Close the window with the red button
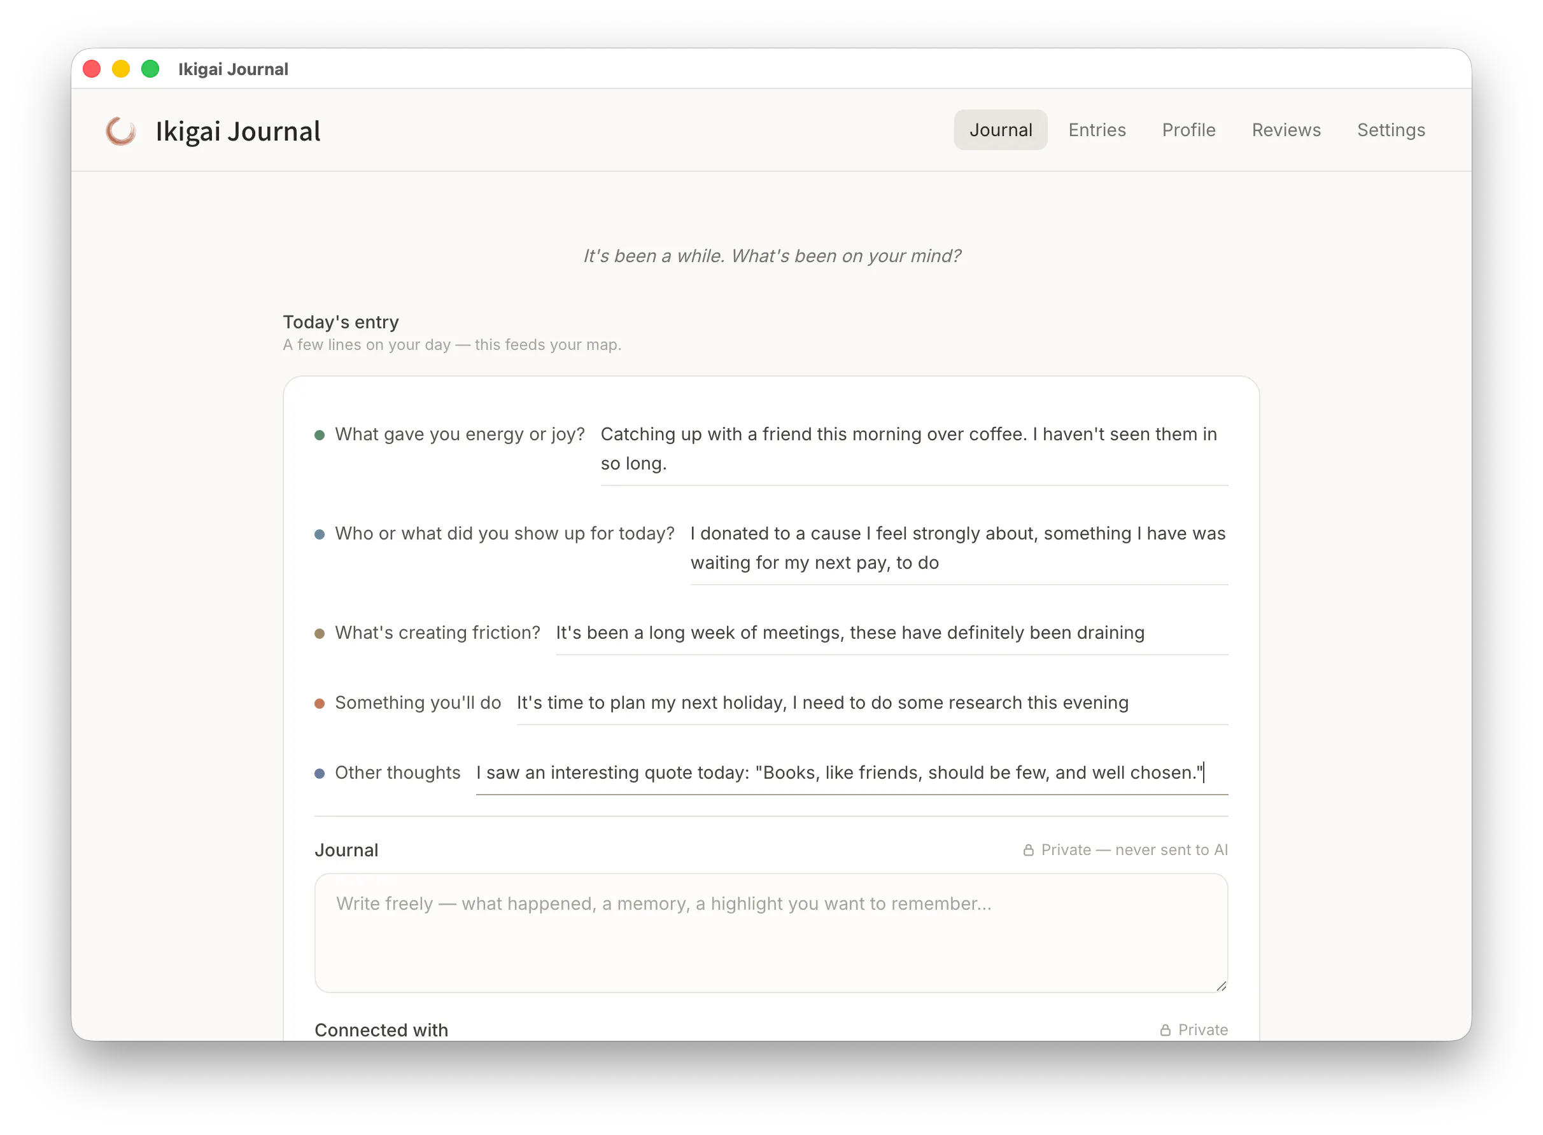 click(x=92, y=69)
